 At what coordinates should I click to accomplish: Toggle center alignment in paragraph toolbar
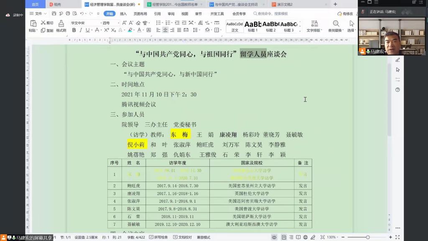coord(166,30)
